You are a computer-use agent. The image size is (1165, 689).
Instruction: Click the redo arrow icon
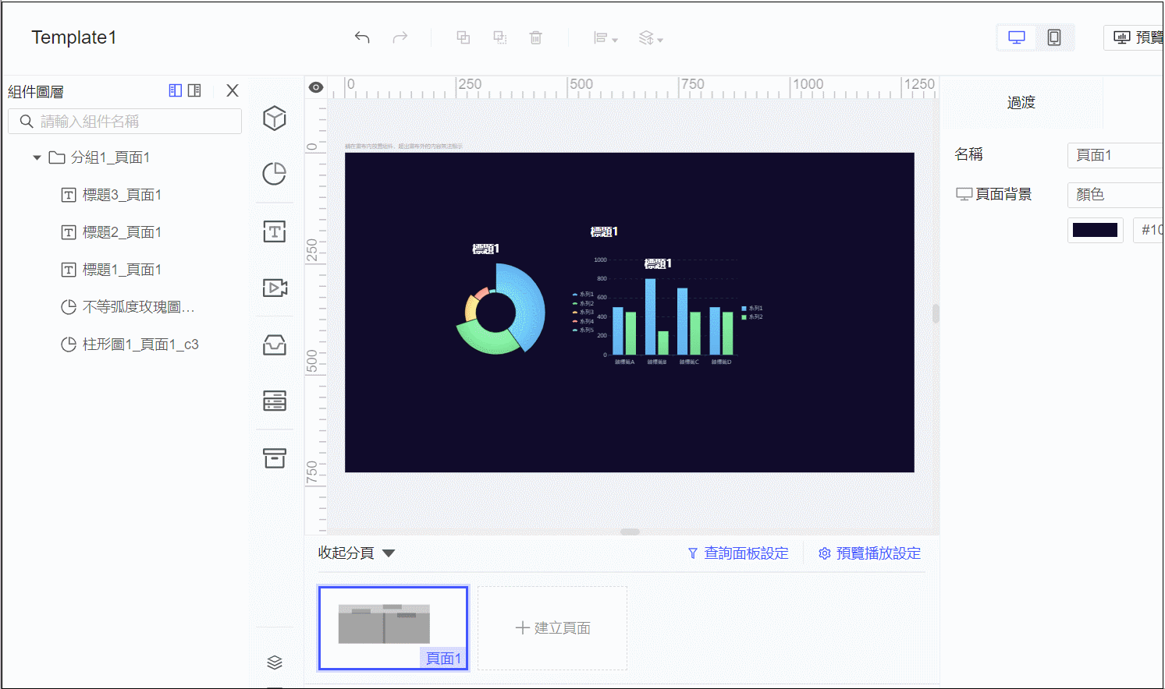click(x=400, y=37)
